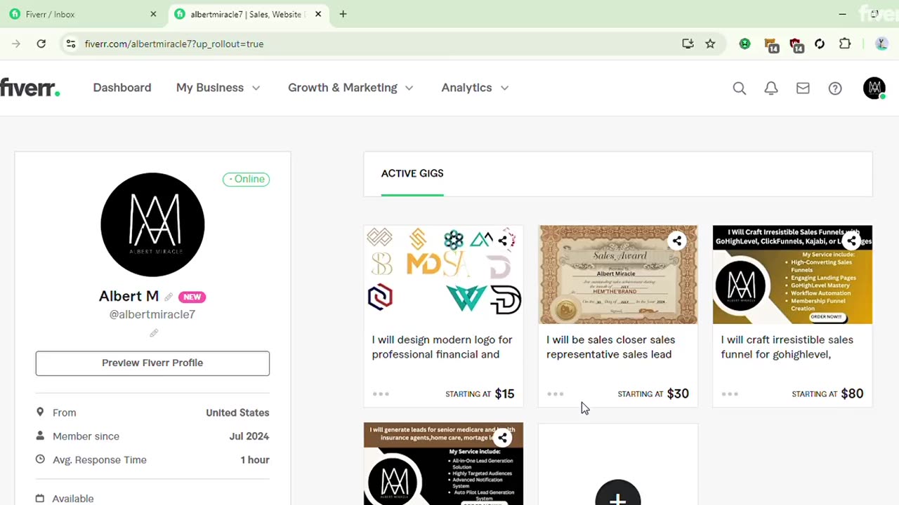Click the Fiverr logo
899x505 pixels.
click(x=29, y=88)
